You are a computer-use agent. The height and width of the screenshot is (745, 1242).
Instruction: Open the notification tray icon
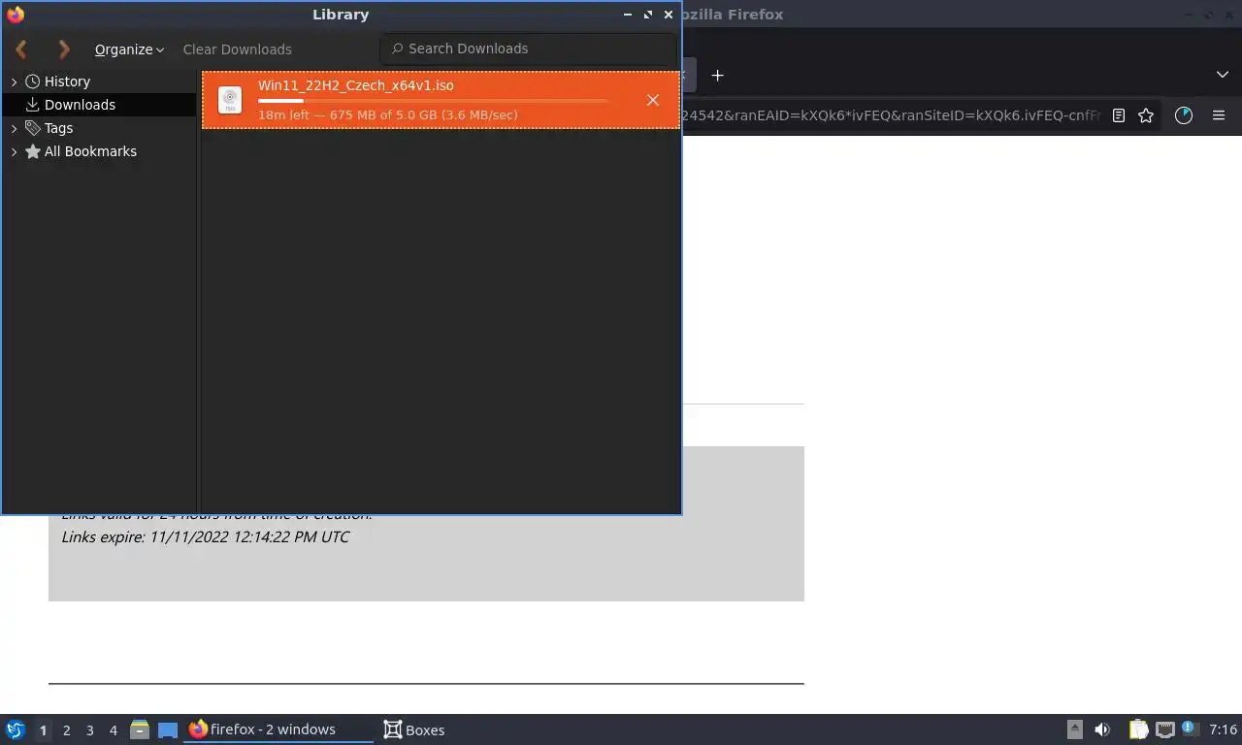(x=1189, y=728)
